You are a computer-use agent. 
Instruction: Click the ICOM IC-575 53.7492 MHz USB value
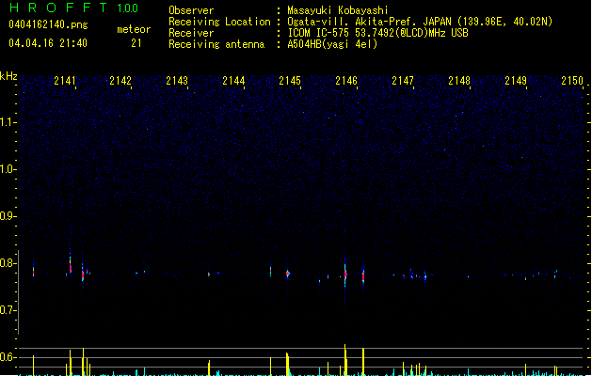point(378,33)
